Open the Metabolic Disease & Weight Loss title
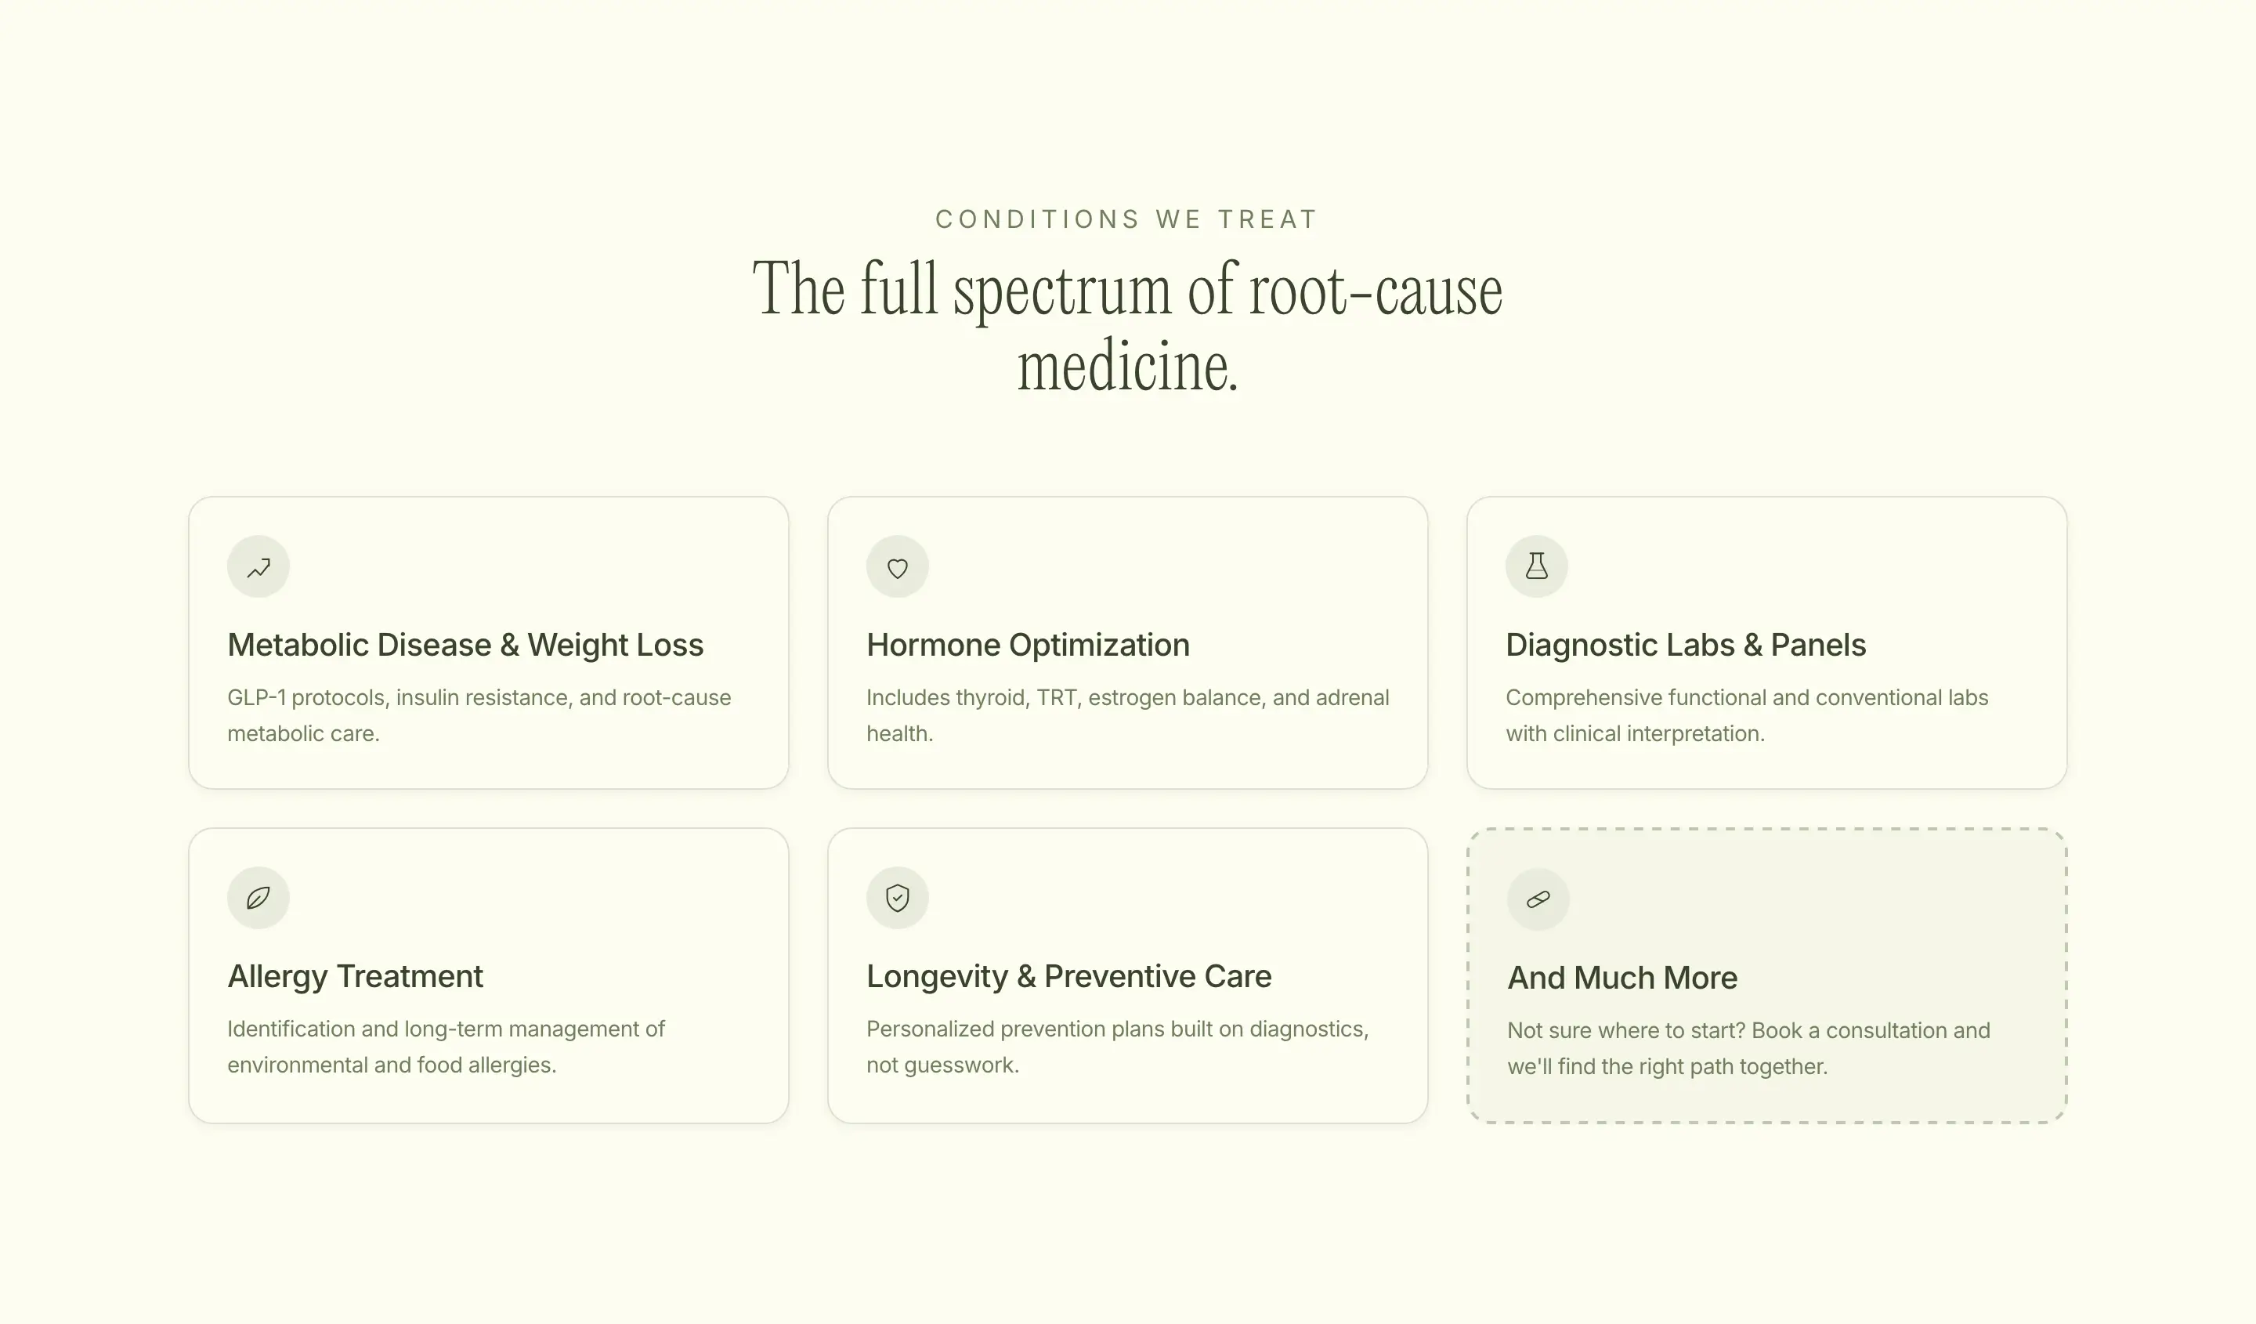The height and width of the screenshot is (1324, 2256). pos(465,645)
